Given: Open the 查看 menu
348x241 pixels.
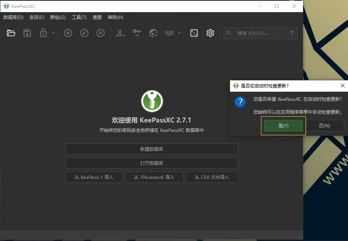Looking at the screenshot, I should click(x=97, y=17).
